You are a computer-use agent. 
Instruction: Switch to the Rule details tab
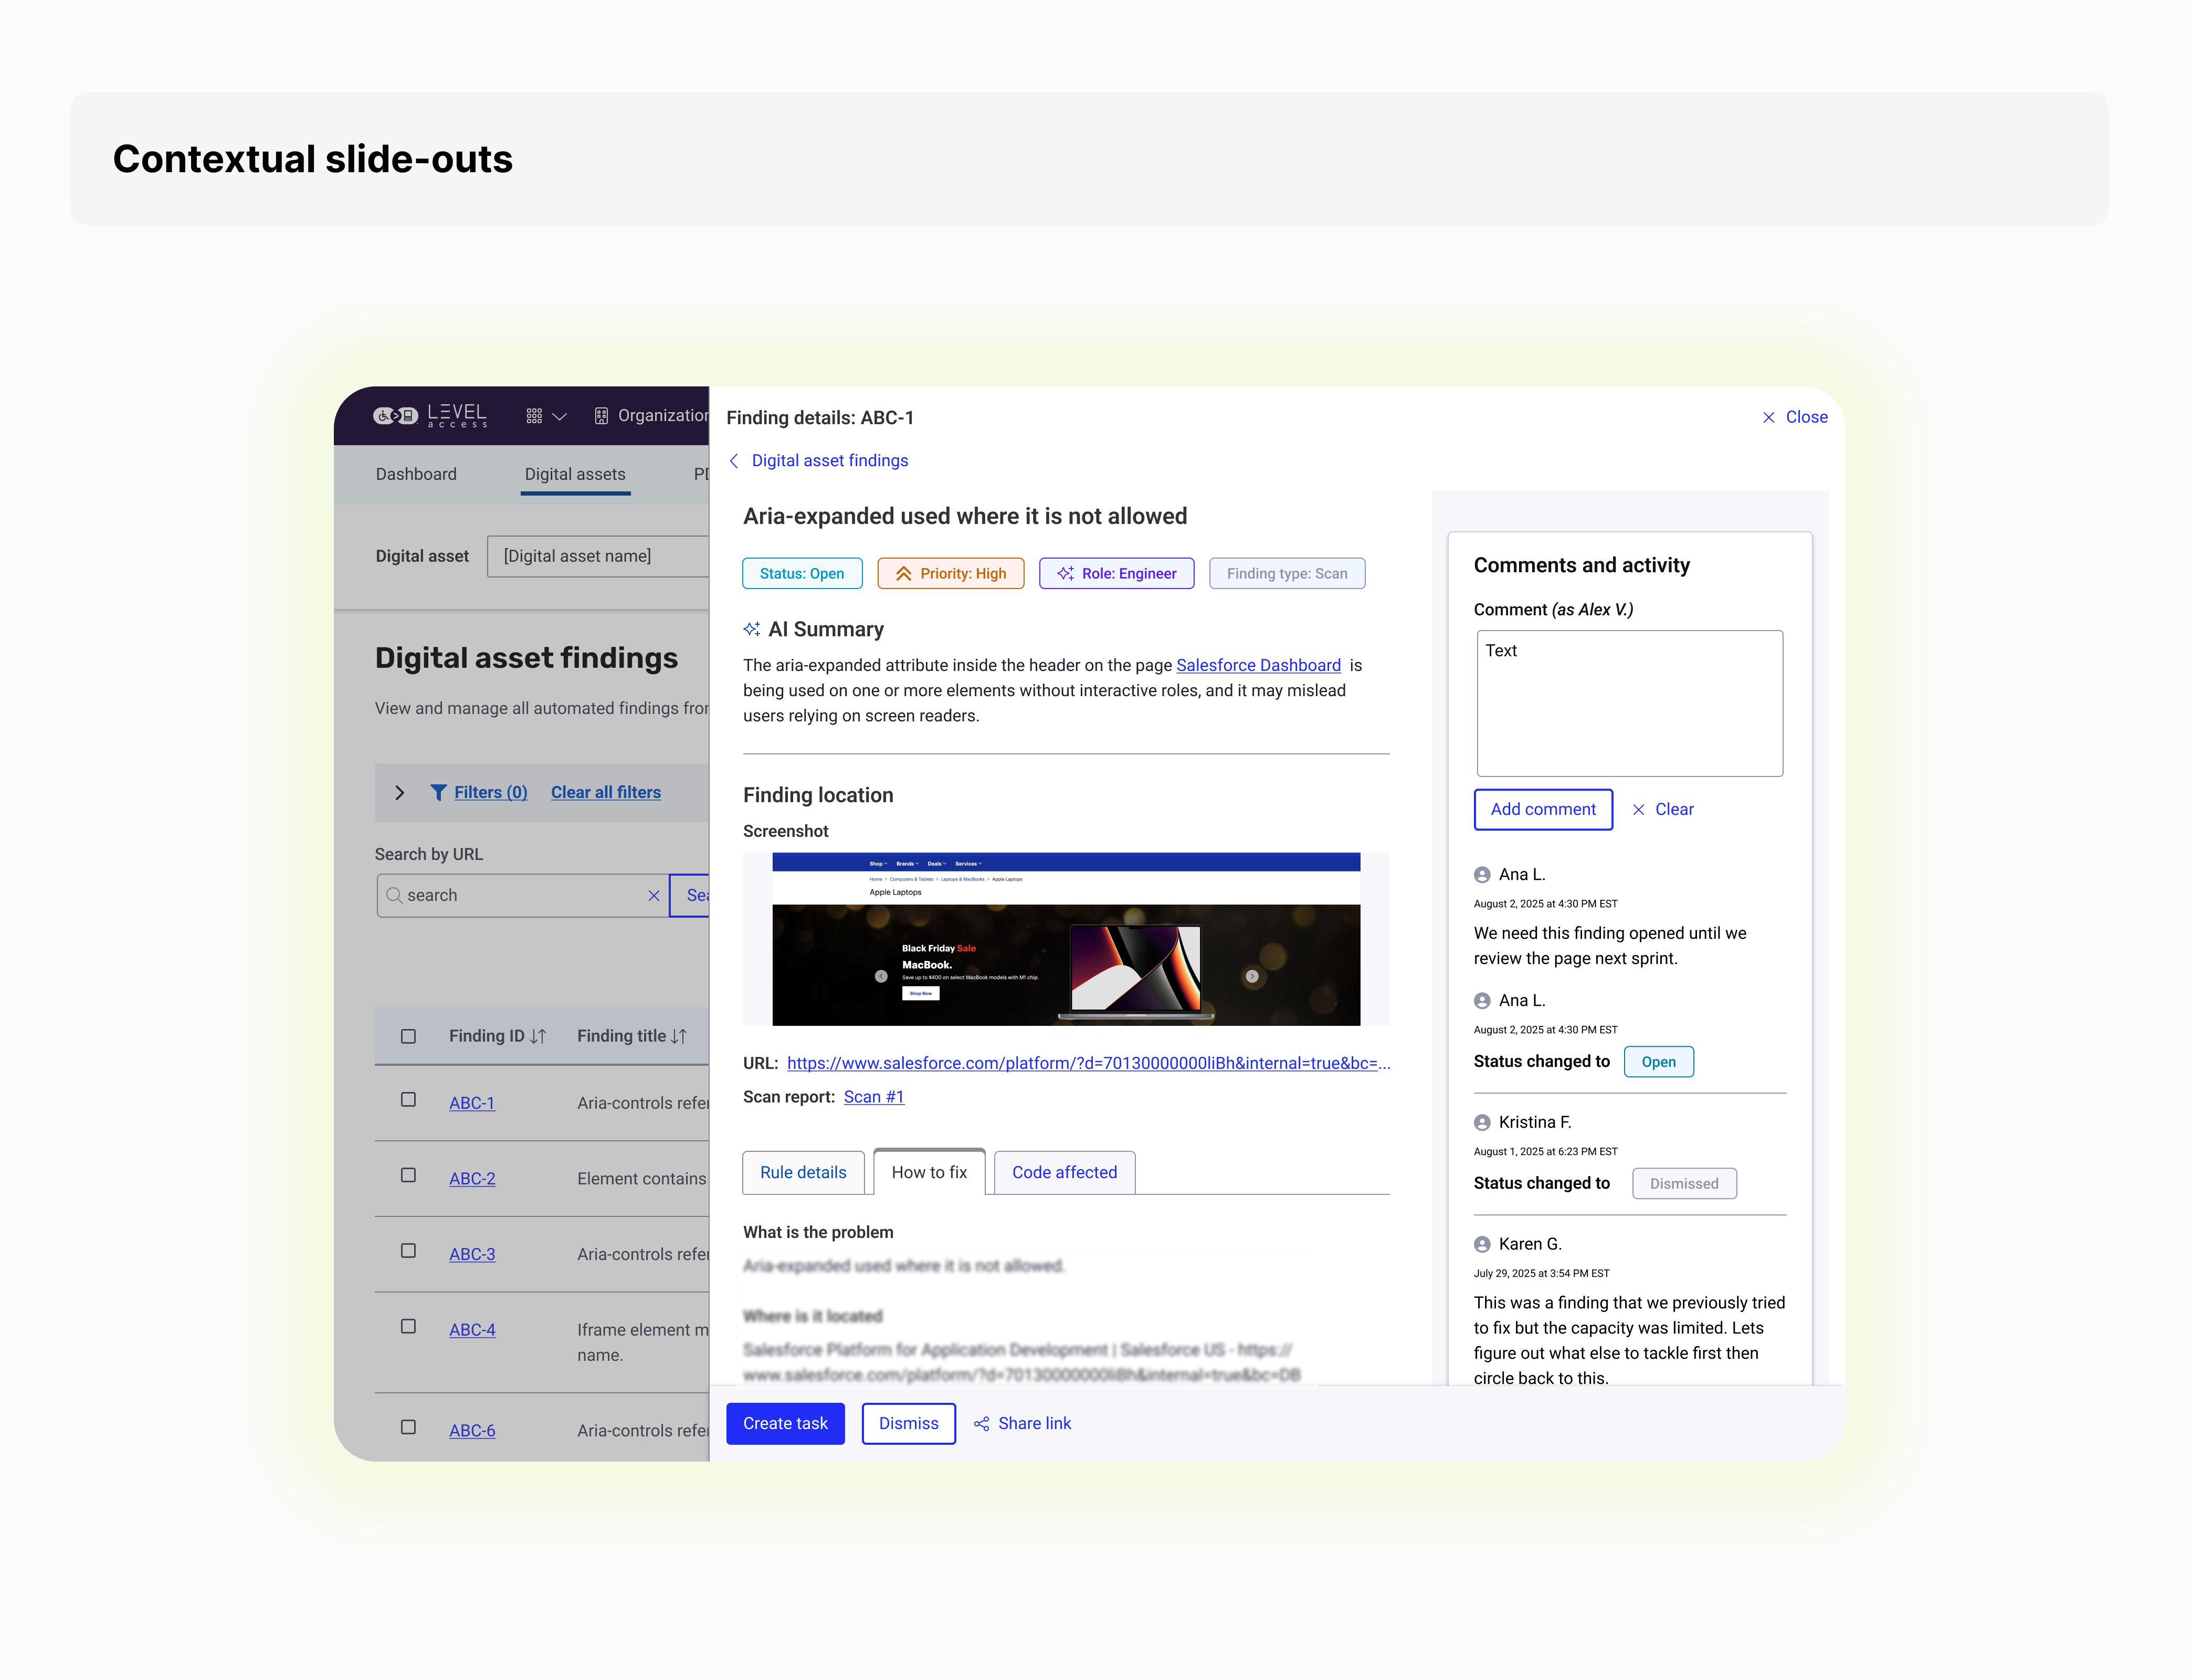tap(803, 1171)
